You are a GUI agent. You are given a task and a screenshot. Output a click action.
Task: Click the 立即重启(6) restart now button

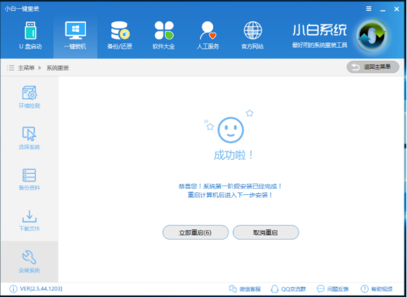(195, 233)
